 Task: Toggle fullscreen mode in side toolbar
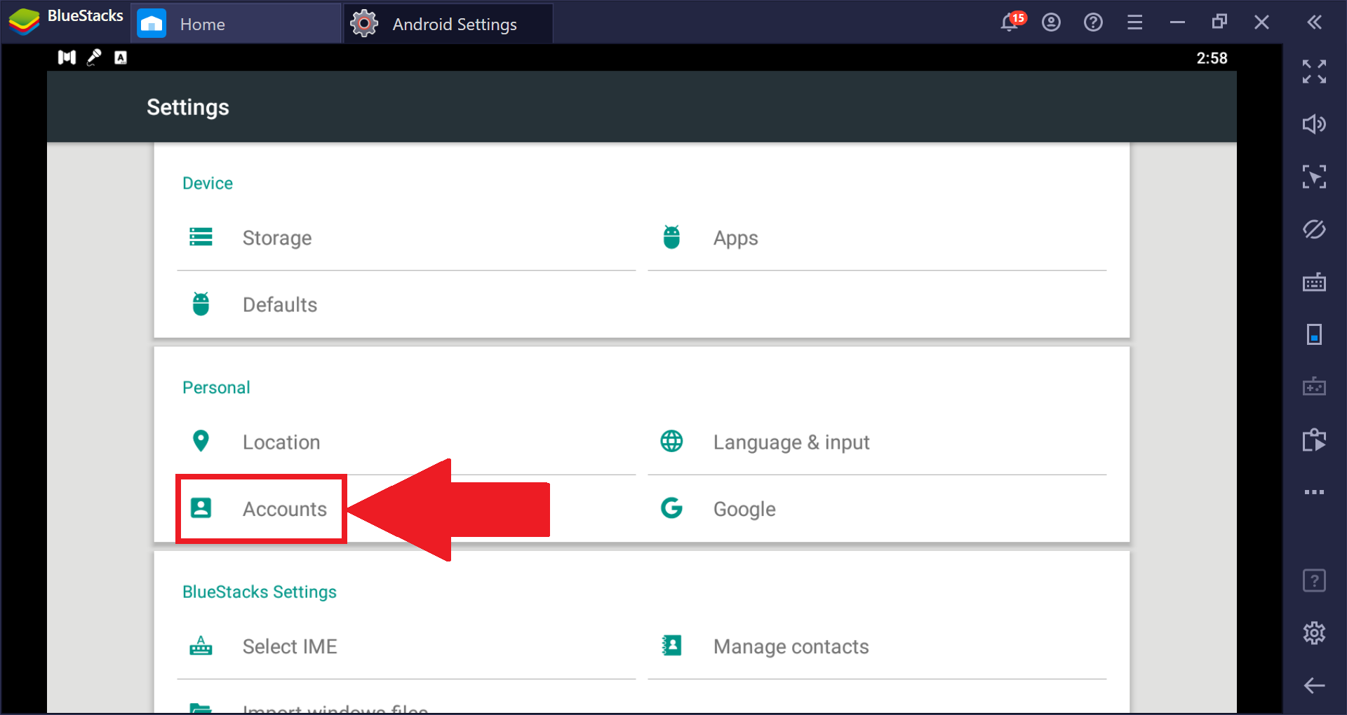1314,71
